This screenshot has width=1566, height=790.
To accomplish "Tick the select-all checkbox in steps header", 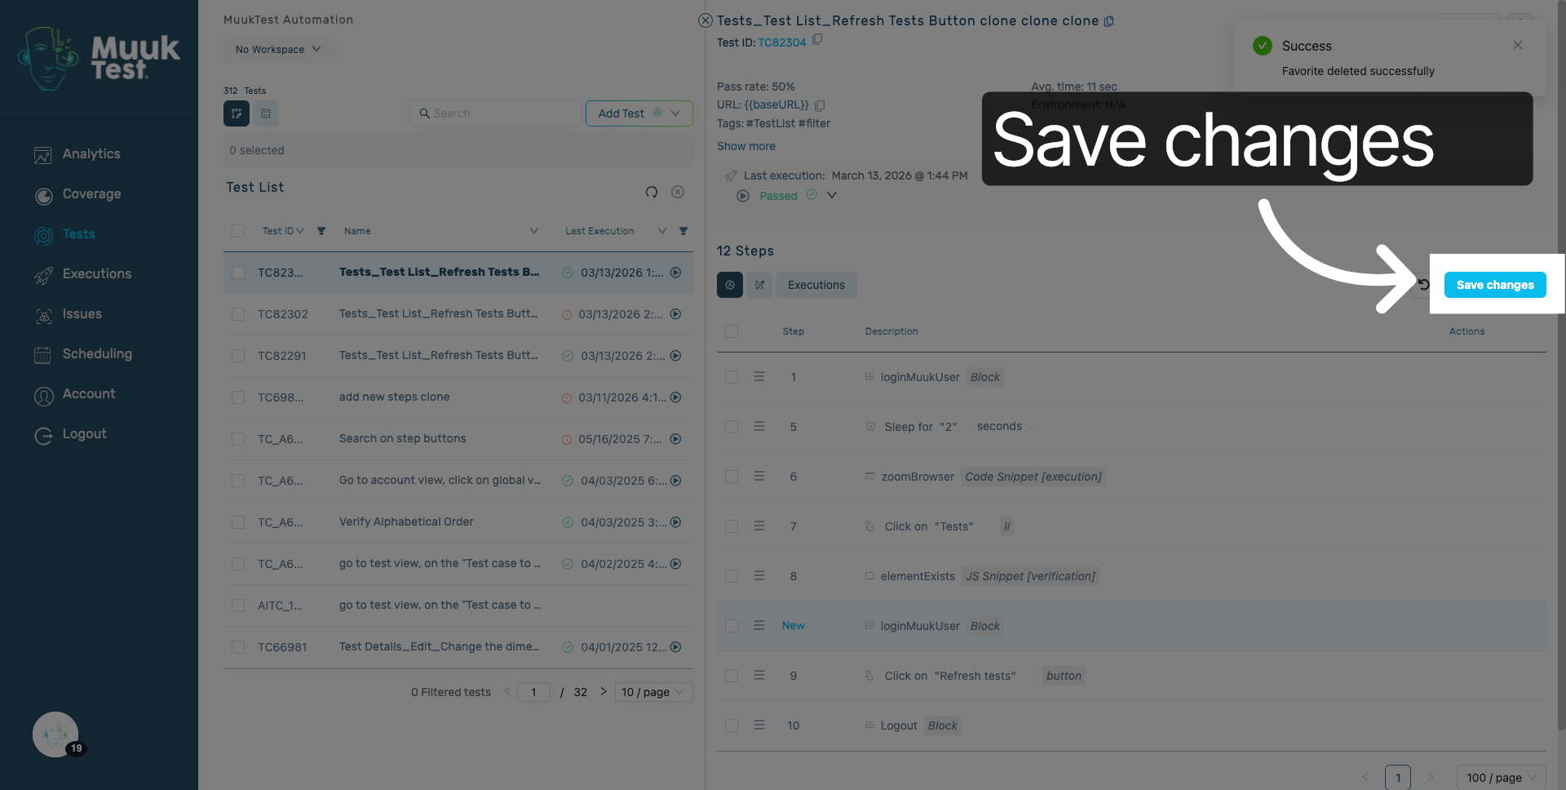I will pos(732,331).
